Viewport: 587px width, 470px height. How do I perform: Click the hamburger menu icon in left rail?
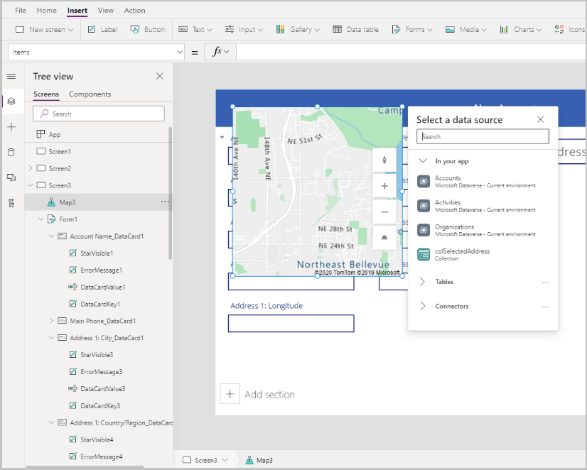(x=11, y=76)
